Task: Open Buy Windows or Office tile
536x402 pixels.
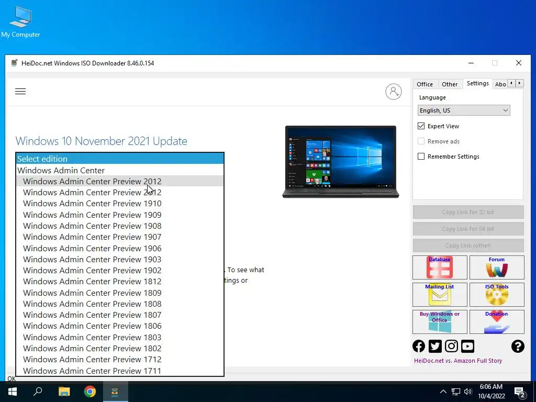Action: (x=440, y=322)
